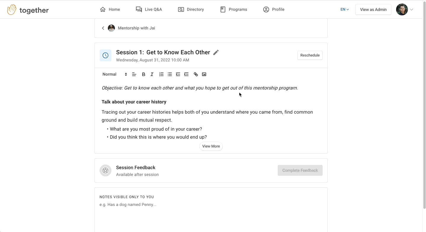Insert a bulleted list

tap(170, 74)
